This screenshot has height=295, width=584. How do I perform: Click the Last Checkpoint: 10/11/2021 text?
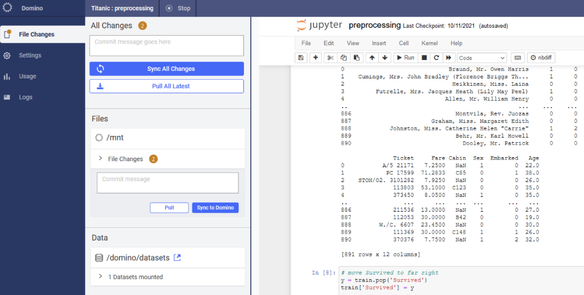(440, 26)
